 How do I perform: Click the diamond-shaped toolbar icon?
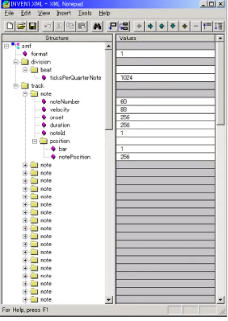coord(185,26)
